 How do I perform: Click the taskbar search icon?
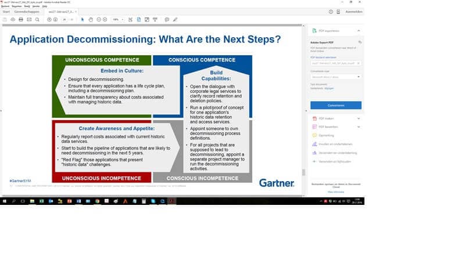pyautogui.click(x=14, y=201)
